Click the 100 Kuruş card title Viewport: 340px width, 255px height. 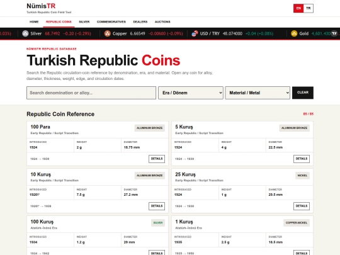42,222
